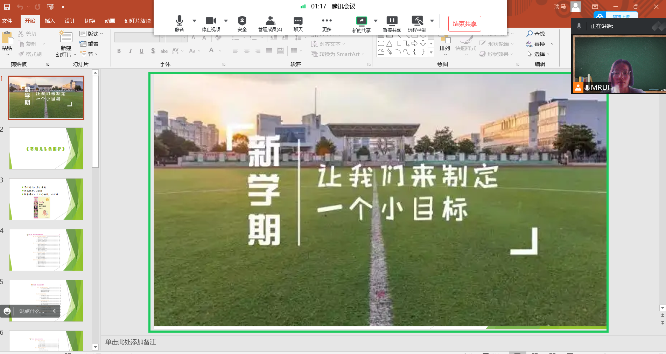The image size is (666, 354).
Task: Collapse the chat bubble arrow
Action: tap(54, 311)
